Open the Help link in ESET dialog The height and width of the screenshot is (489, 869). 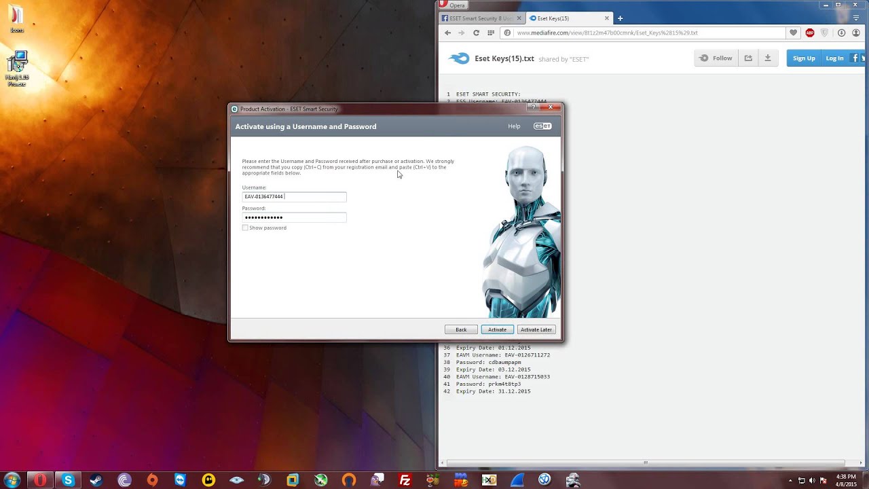pyautogui.click(x=514, y=126)
